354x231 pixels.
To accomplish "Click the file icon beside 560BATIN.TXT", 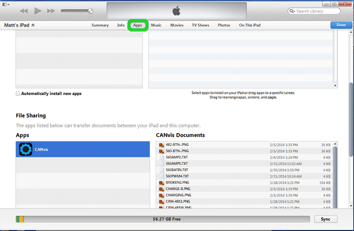I will tap(162, 170).
